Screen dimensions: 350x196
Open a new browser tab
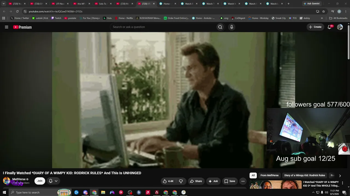pos(288,4)
